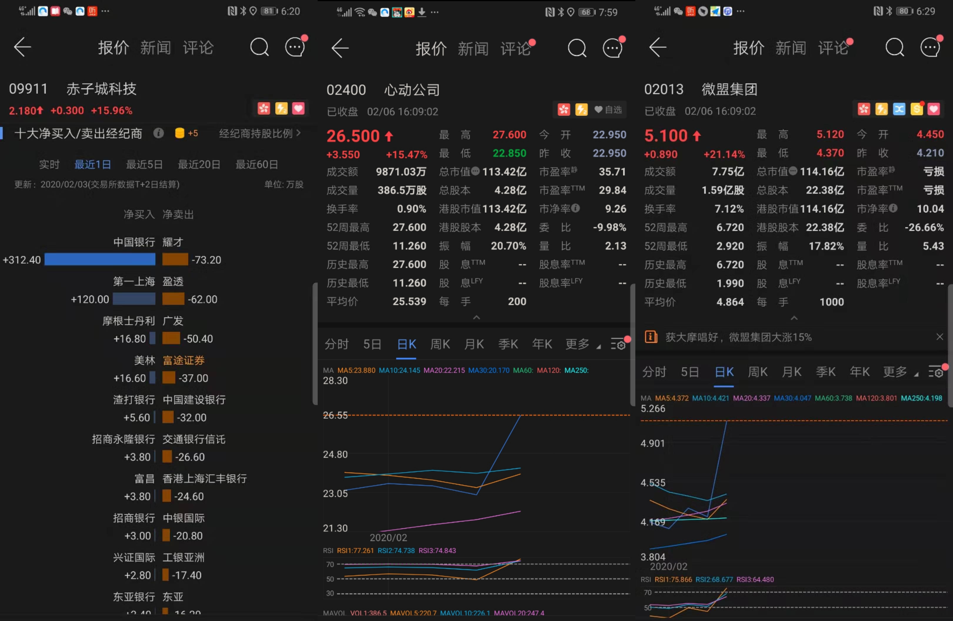Screen dimensions: 953x621
Task: Switch to 周K tab on 心动公司 chart
Action: point(440,344)
